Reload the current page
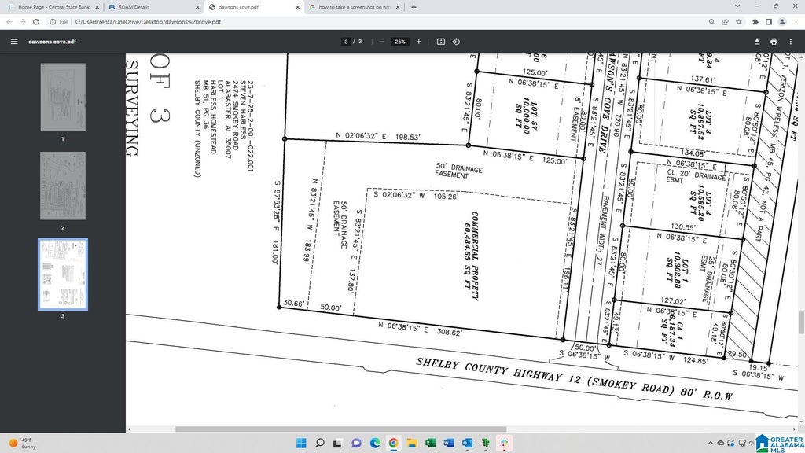This screenshot has height=453, width=805. tap(36, 22)
